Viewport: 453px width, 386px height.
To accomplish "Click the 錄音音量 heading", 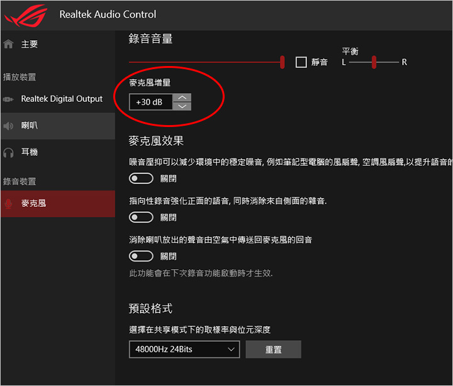I will pos(150,39).
